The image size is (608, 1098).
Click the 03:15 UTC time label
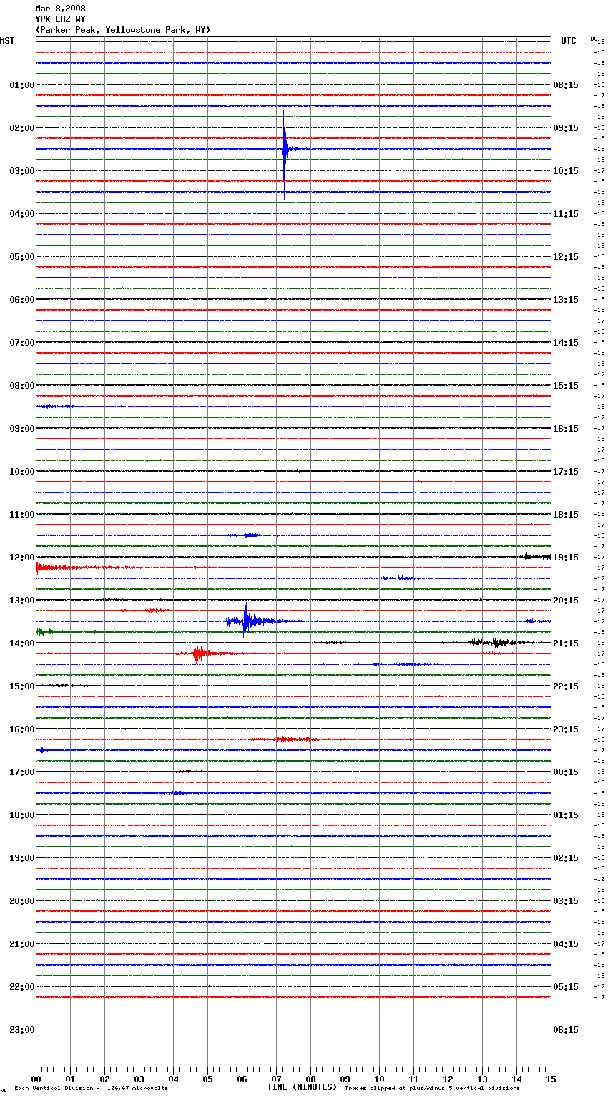[x=566, y=901]
